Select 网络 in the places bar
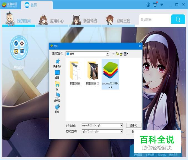 click(x=57, y=109)
